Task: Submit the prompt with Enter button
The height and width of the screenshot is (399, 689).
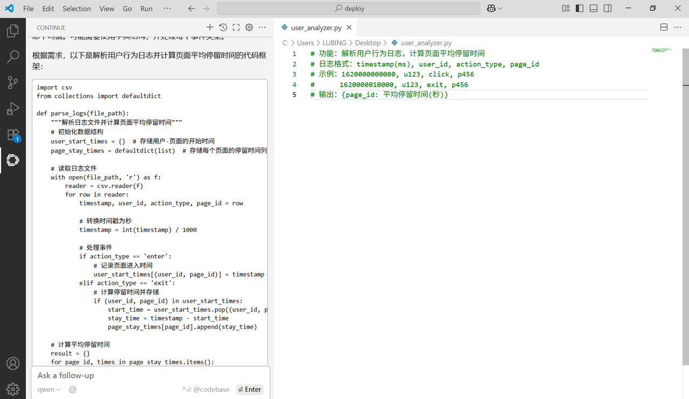Action: [x=250, y=389]
